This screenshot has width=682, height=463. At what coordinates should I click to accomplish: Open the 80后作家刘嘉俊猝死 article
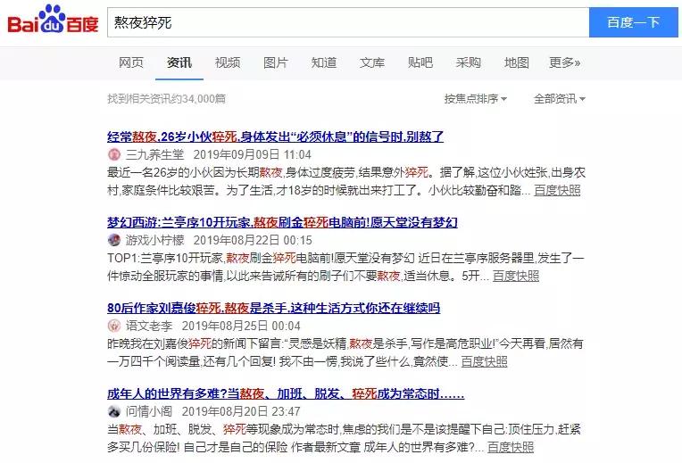(x=273, y=308)
